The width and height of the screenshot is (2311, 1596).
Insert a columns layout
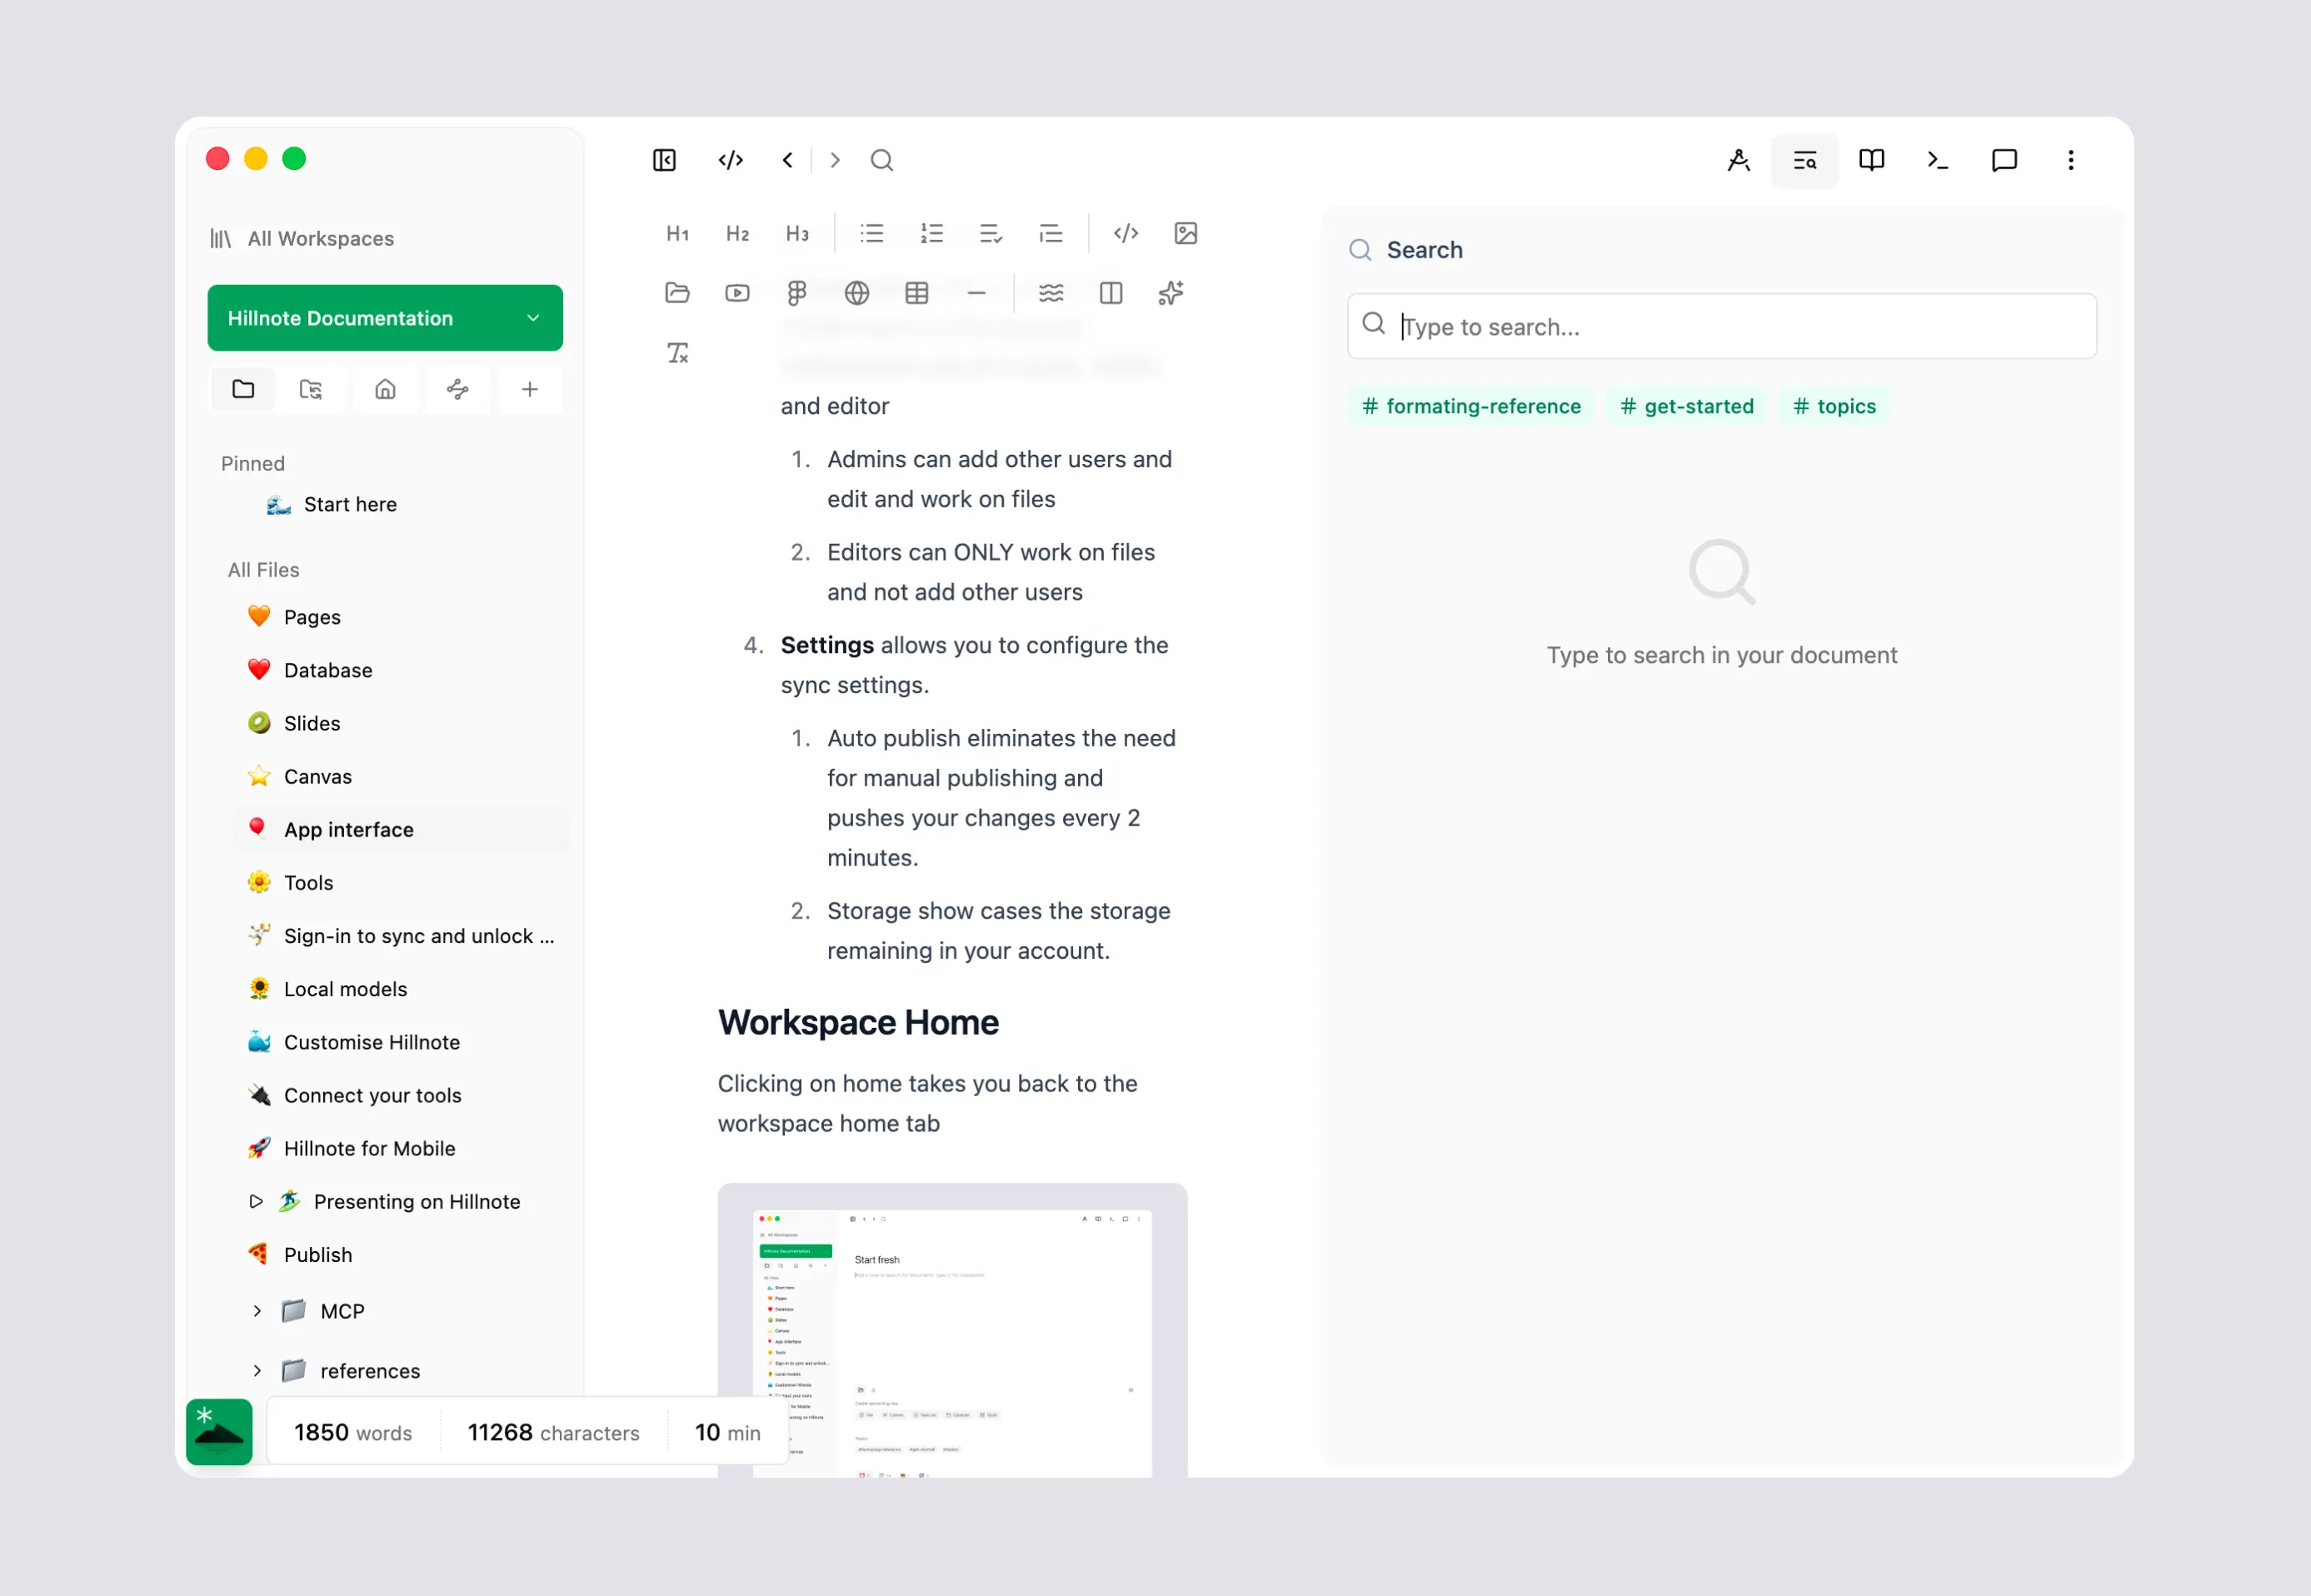pyautogui.click(x=1111, y=292)
